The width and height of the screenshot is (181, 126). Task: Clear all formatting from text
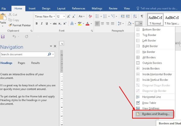click(90, 16)
